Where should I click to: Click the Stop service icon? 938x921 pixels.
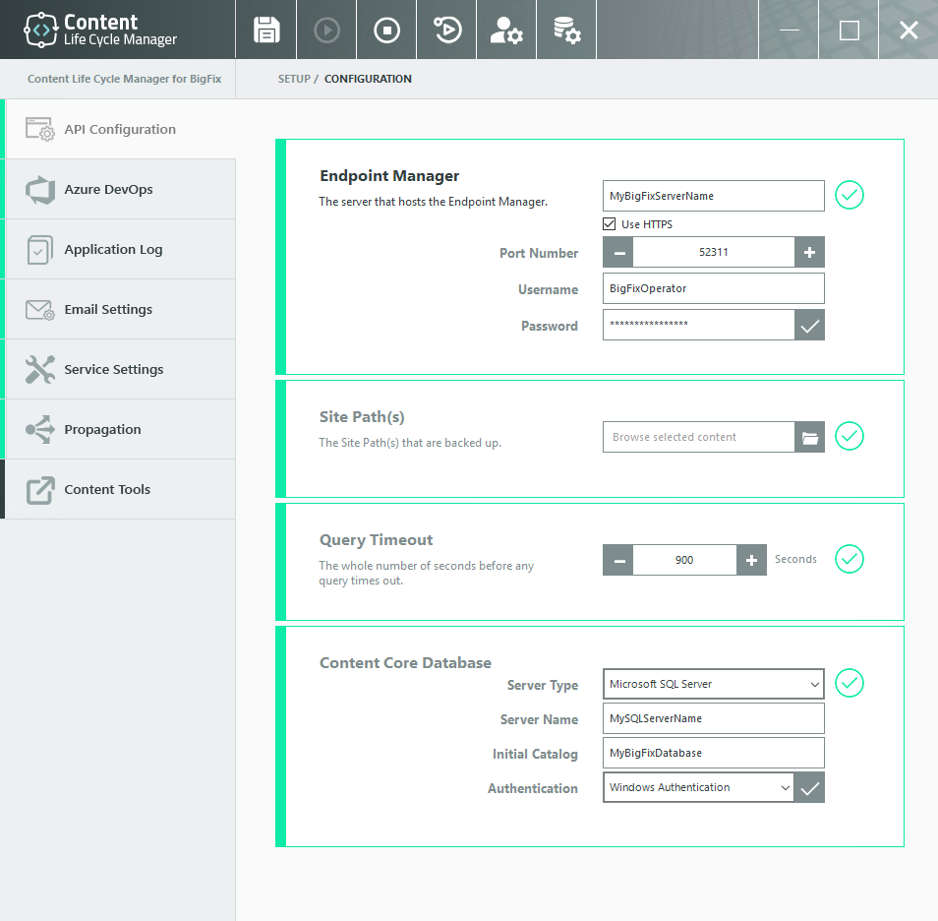coord(386,30)
